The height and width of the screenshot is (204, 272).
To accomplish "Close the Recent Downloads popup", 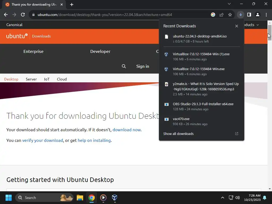I will [x=237, y=26].
